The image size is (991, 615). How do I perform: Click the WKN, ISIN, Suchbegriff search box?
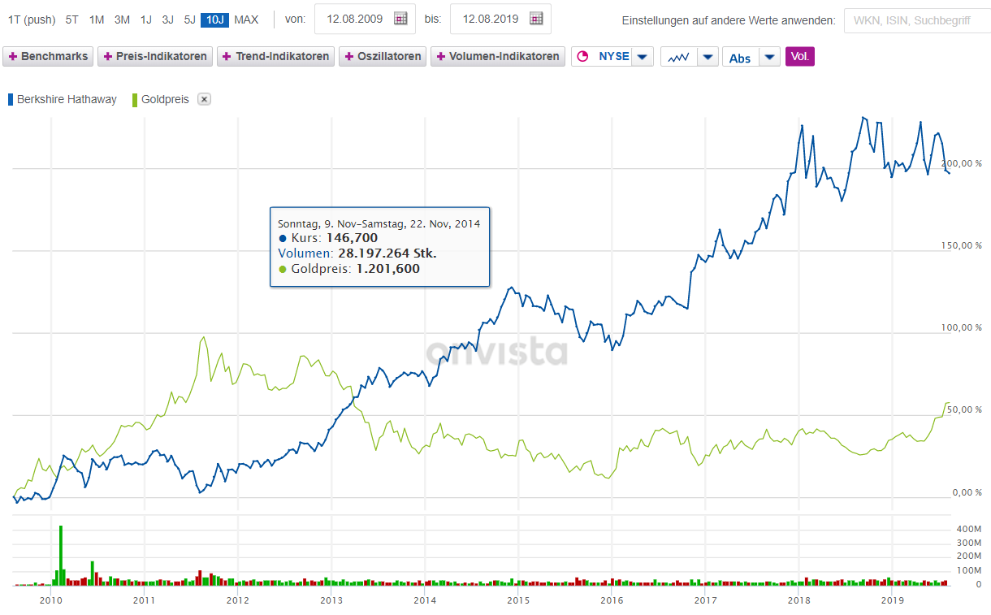[917, 19]
